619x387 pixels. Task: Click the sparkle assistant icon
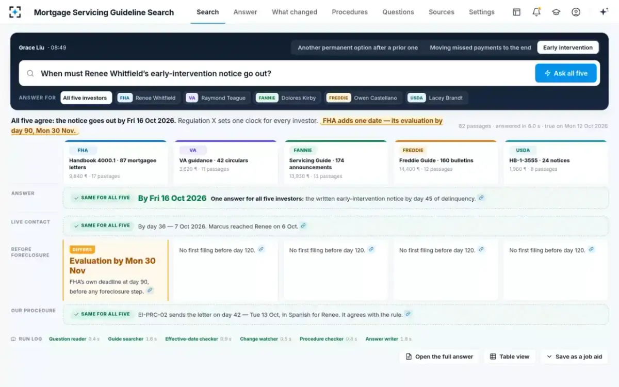[604, 12]
